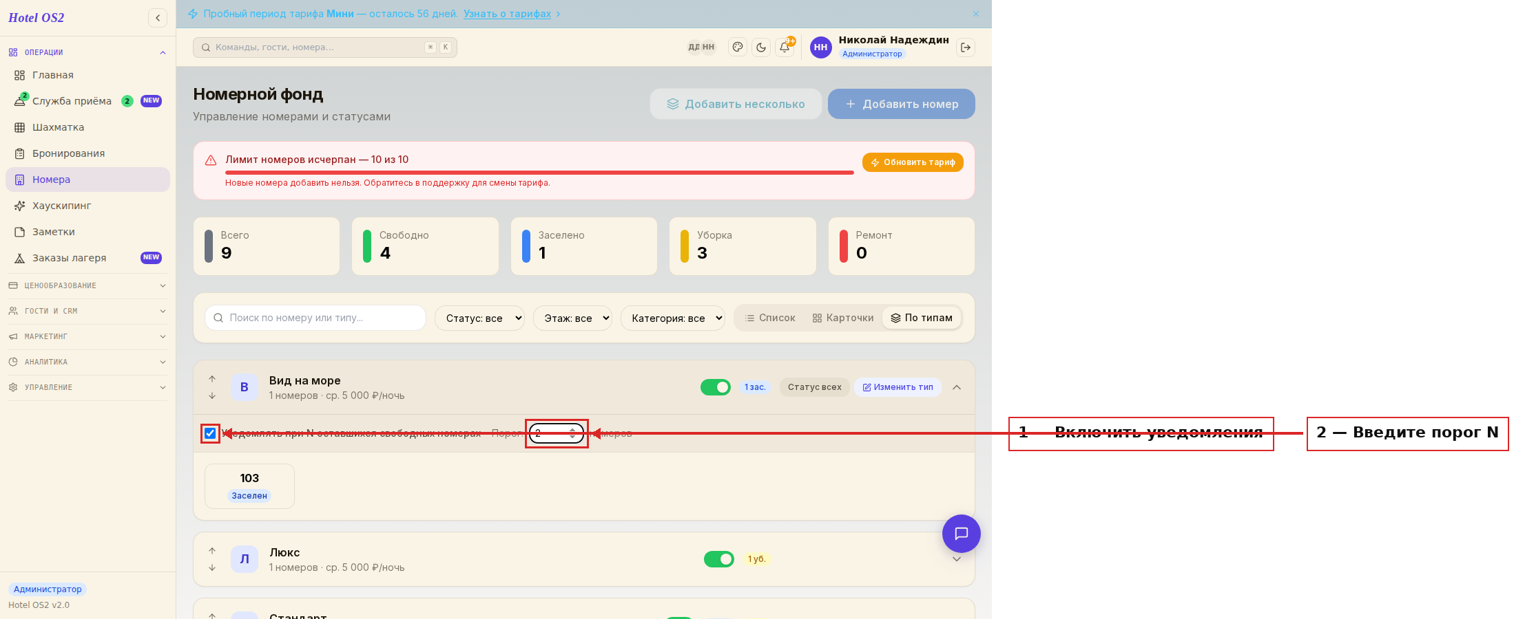This screenshot has height=619, width=1525.
Task: Expand the АНАЛИТИКА section
Action: click(87, 362)
